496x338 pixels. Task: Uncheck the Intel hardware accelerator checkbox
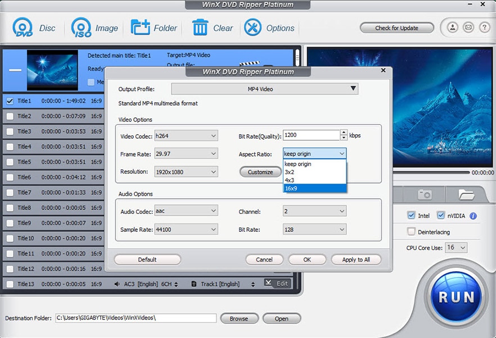tap(411, 216)
